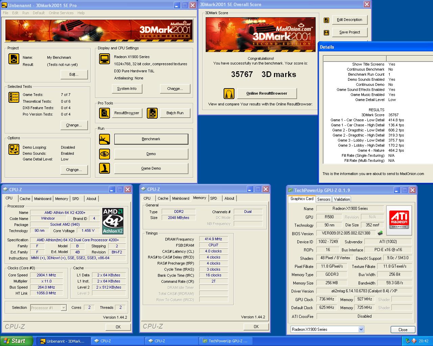
Task: Click Change button in Display and CPU Settings
Action: point(175,89)
